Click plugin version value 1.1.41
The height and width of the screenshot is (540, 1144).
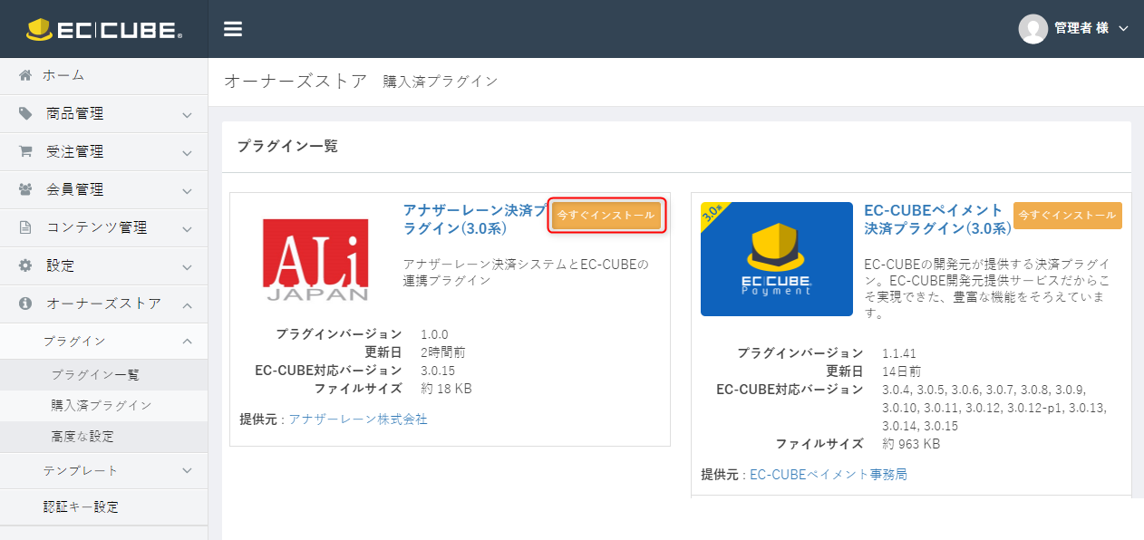[x=899, y=353]
